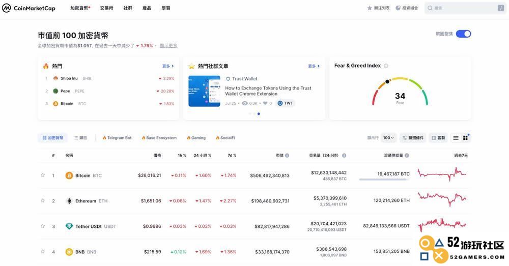Expand 顯示更多 market summary link
The height and width of the screenshot is (266, 509).
click(168, 46)
